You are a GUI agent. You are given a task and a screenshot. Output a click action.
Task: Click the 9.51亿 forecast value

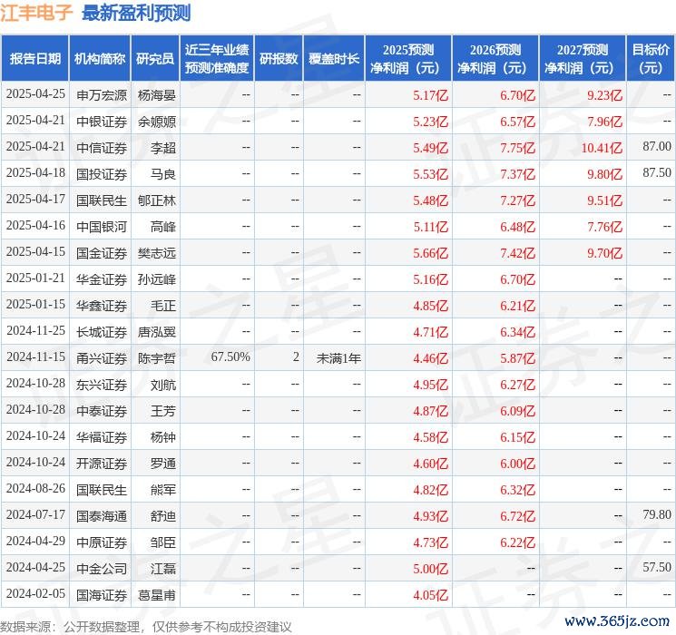coord(605,200)
